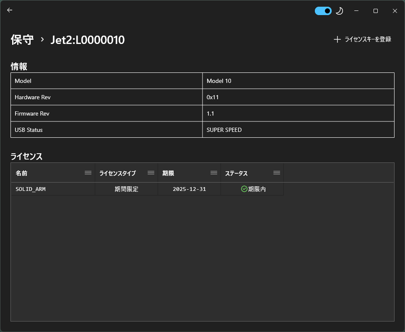Click the SUPER SPEED USB status value
The height and width of the screenshot is (332, 405).
[x=224, y=130]
